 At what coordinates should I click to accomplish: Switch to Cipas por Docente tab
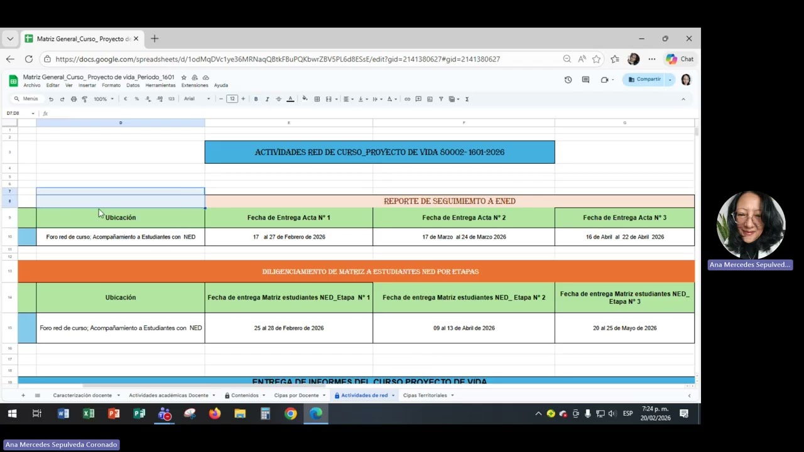coord(300,395)
